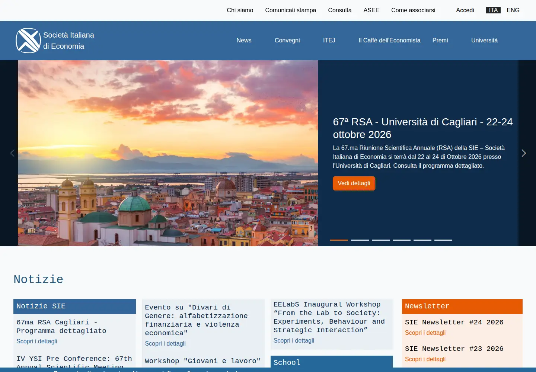Image resolution: width=536 pixels, height=372 pixels.
Task: Switch site language to ENG
Action: [x=513, y=10]
